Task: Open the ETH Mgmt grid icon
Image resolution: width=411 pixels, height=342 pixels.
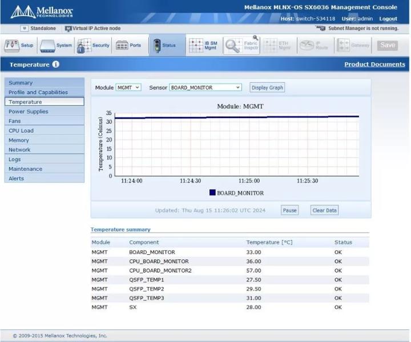Action: 270,46
